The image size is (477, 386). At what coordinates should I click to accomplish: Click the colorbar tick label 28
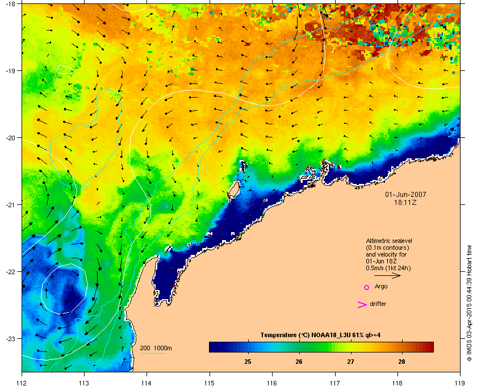[x=402, y=362]
